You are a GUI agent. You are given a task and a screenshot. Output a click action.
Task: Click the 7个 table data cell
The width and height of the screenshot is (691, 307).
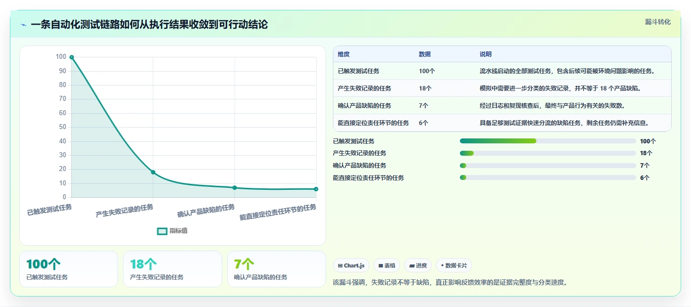pos(423,106)
